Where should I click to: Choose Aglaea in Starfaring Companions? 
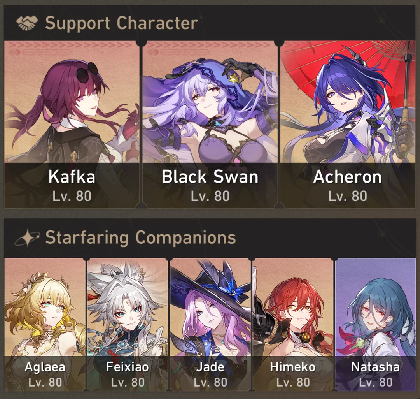(45, 325)
